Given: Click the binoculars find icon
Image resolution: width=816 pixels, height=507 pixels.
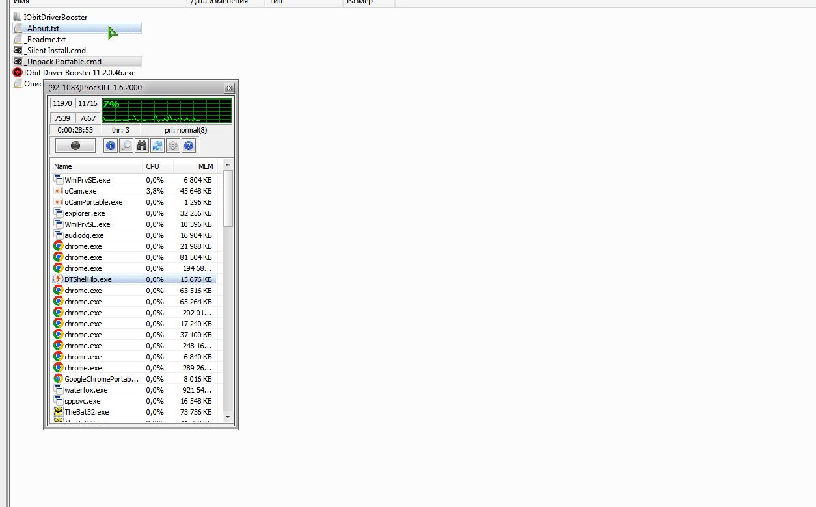Looking at the screenshot, I should tap(142, 146).
